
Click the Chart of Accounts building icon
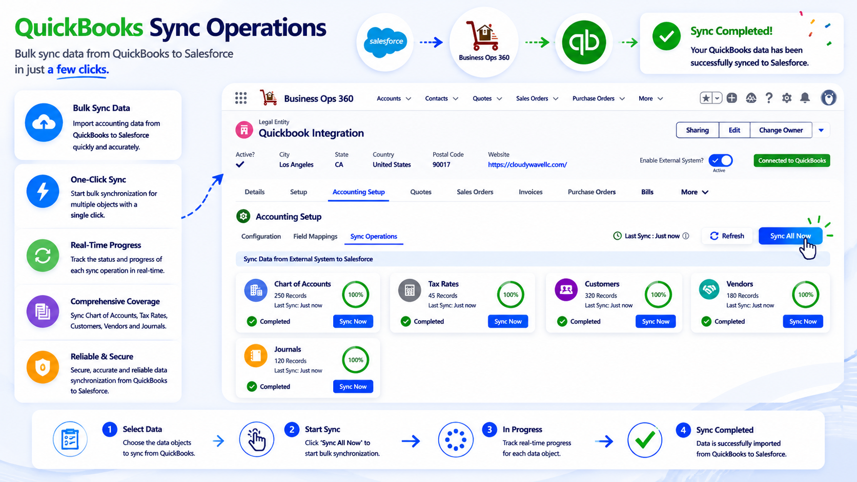point(256,290)
